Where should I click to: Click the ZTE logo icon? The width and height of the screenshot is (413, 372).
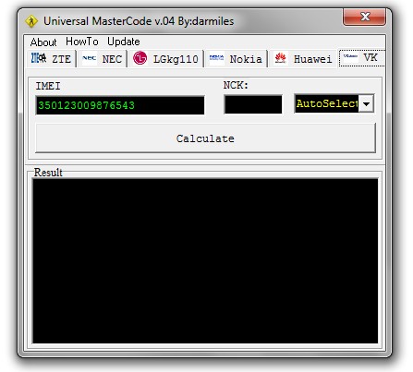[x=39, y=58]
